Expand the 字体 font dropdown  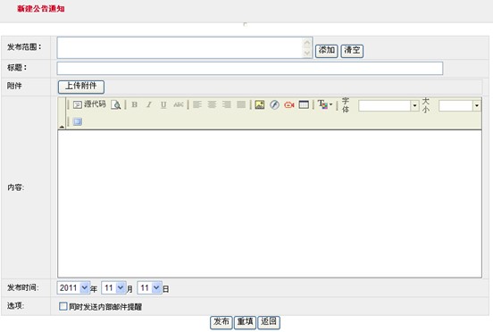coord(414,105)
